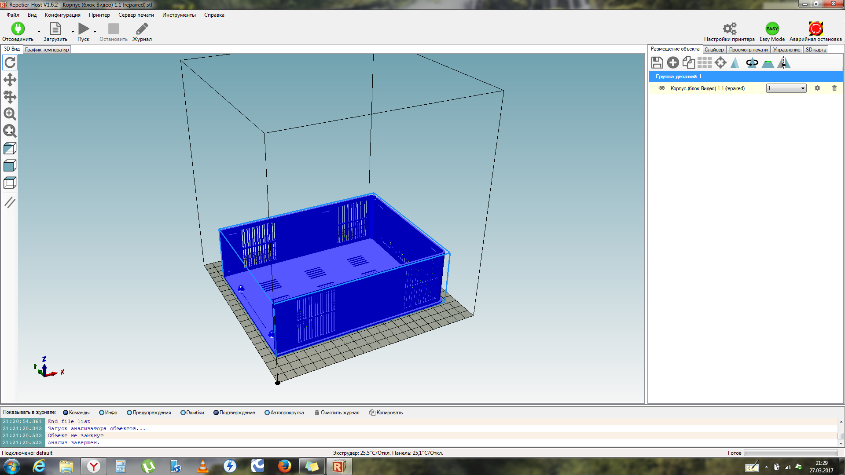Image resolution: width=845 pixels, height=475 pixels.
Task: Open the object settings gear
Action: [817, 88]
